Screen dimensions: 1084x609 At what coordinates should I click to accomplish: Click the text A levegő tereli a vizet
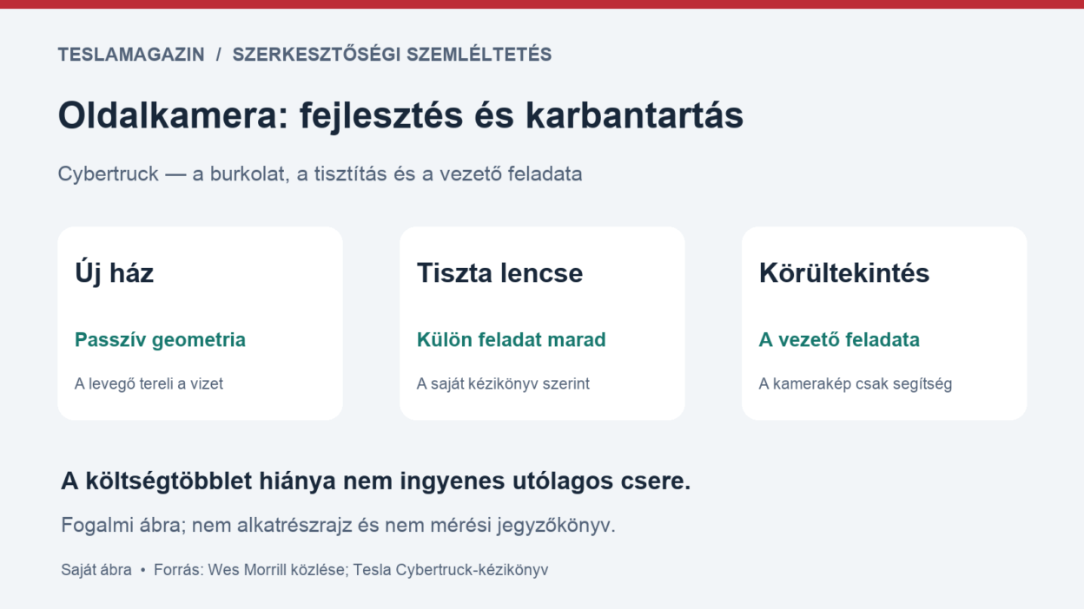149,383
